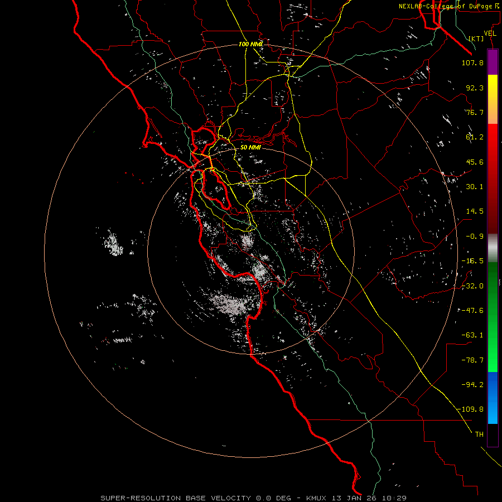
Task: Click the VEL legend title
Action: [x=490, y=33]
